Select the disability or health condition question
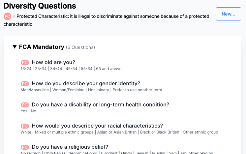 100,104
